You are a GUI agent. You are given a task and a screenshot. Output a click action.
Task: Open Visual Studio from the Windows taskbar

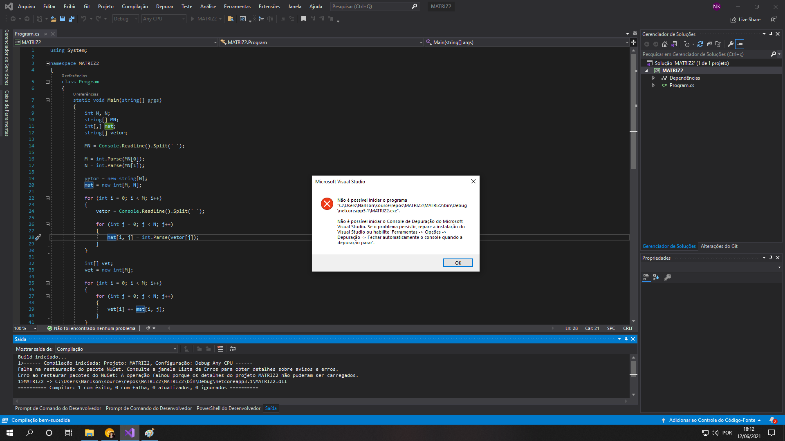coord(130,433)
